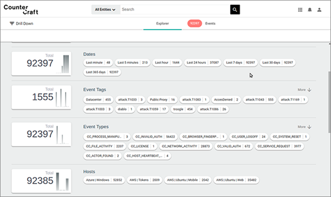The image size is (331, 197).
Task: Select the Last 24 hours filter
Action: click(x=202, y=63)
